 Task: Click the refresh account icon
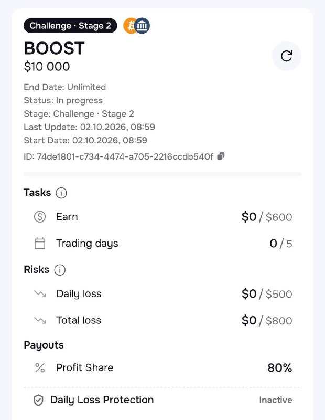pos(287,56)
